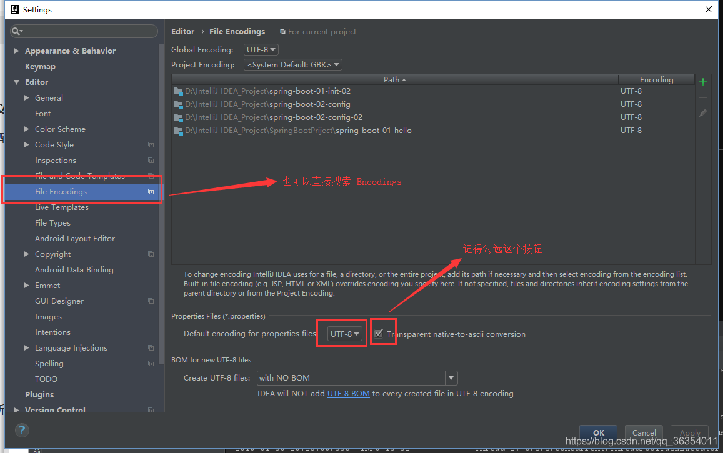The height and width of the screenshot is (453, 723).
Task: Open default properties files encoding dropdown
Action: (x=344, y=334)
